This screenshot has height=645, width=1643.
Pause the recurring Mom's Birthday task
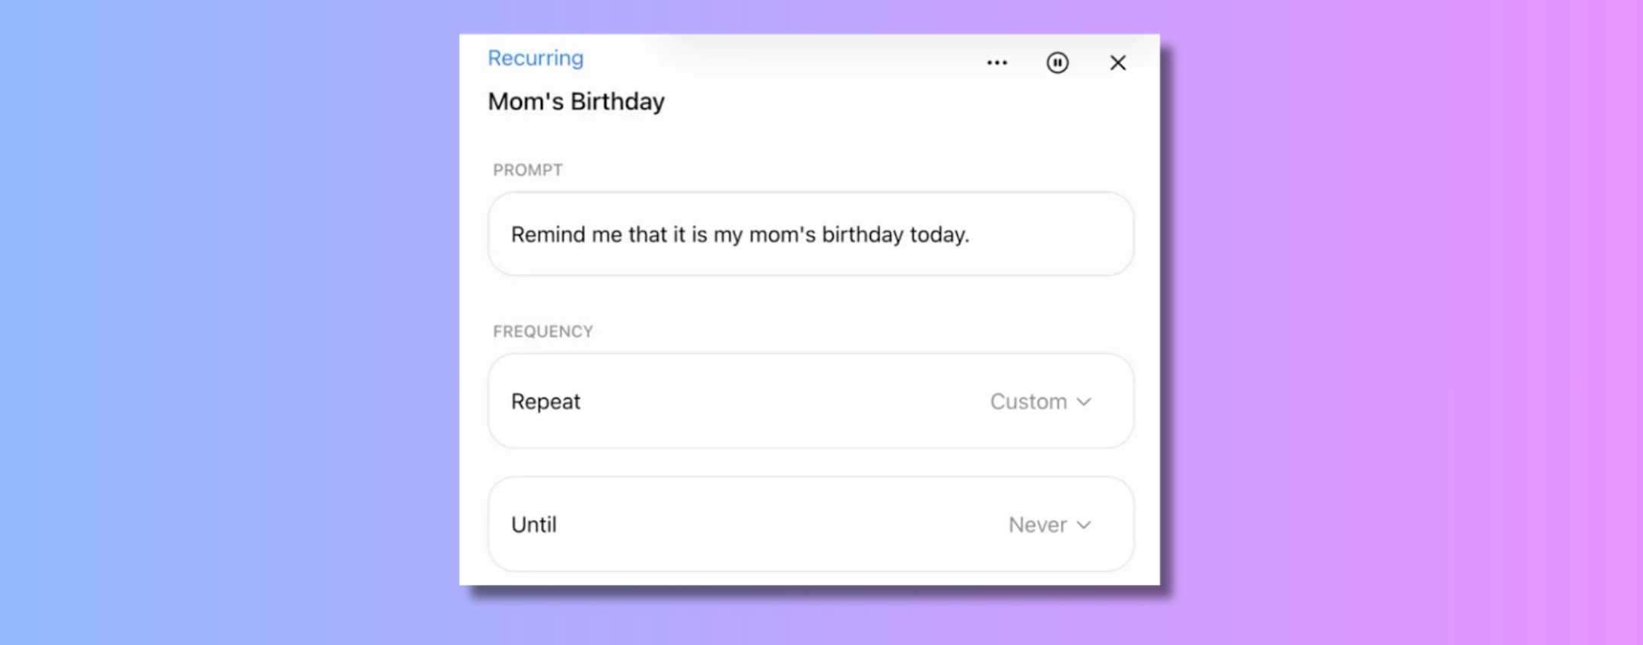1057,63
